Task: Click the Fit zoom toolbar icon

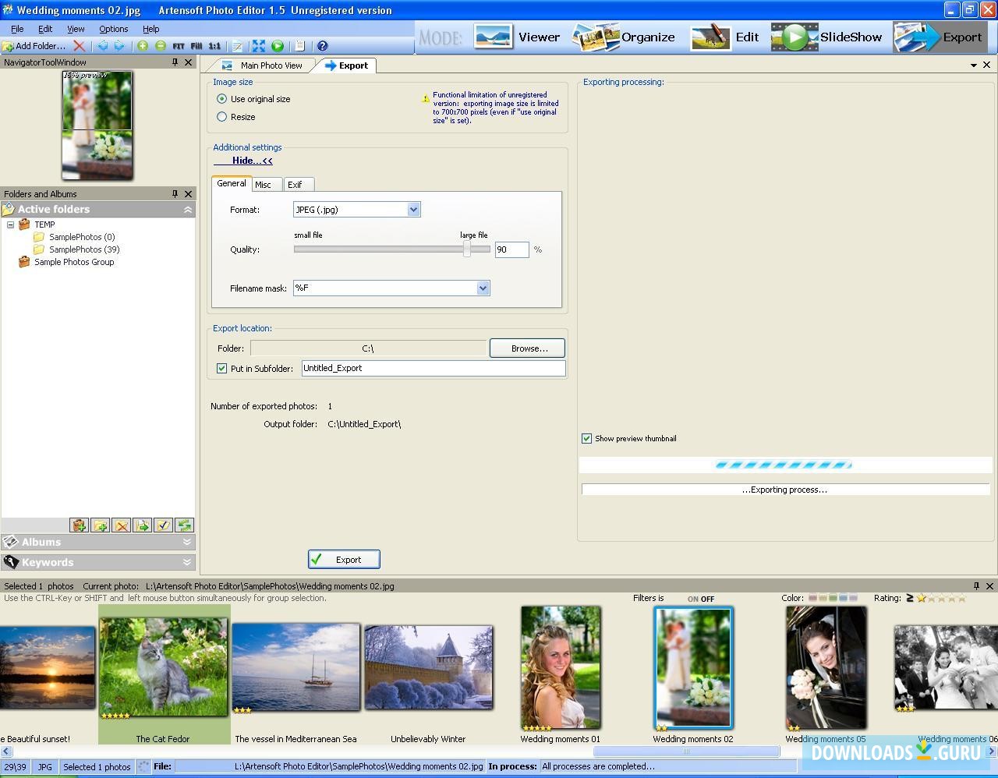Action: pyautogui.click(x=179, y=46)
